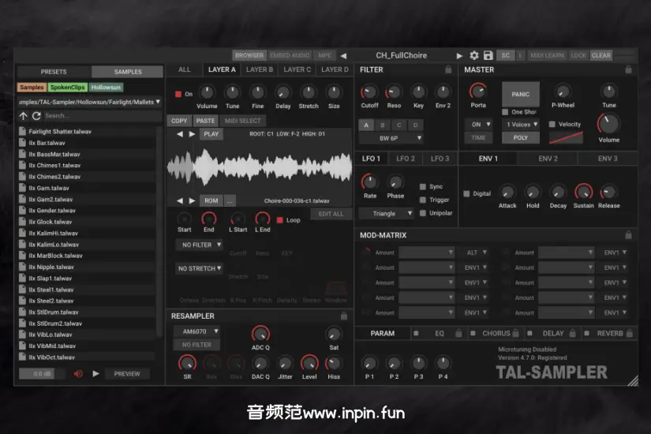Click the sample waveform display
This screenshot has width=651, height=434.
click(260, 167)
